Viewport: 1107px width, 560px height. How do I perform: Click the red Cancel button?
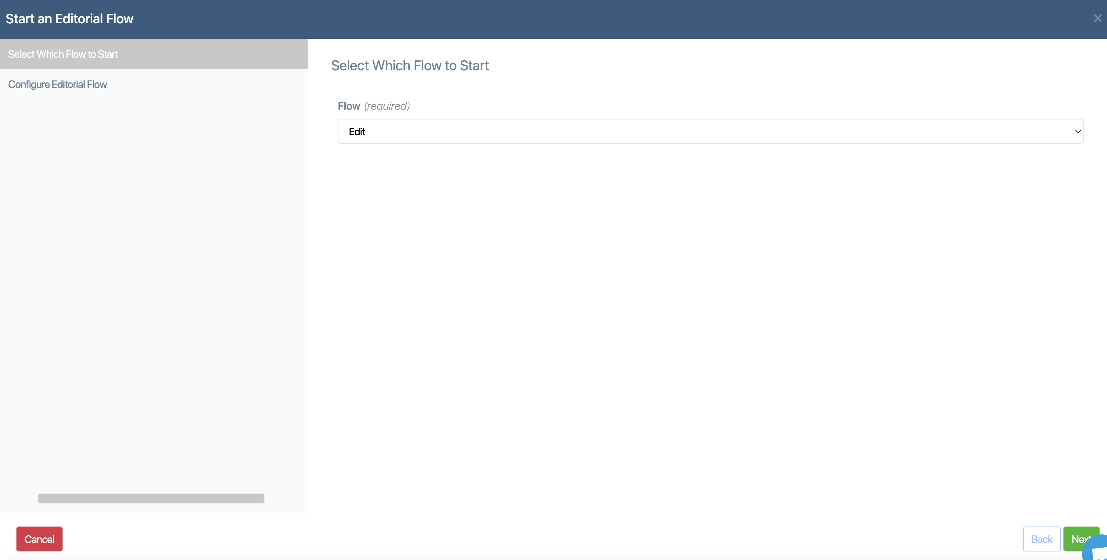point(39,539)
